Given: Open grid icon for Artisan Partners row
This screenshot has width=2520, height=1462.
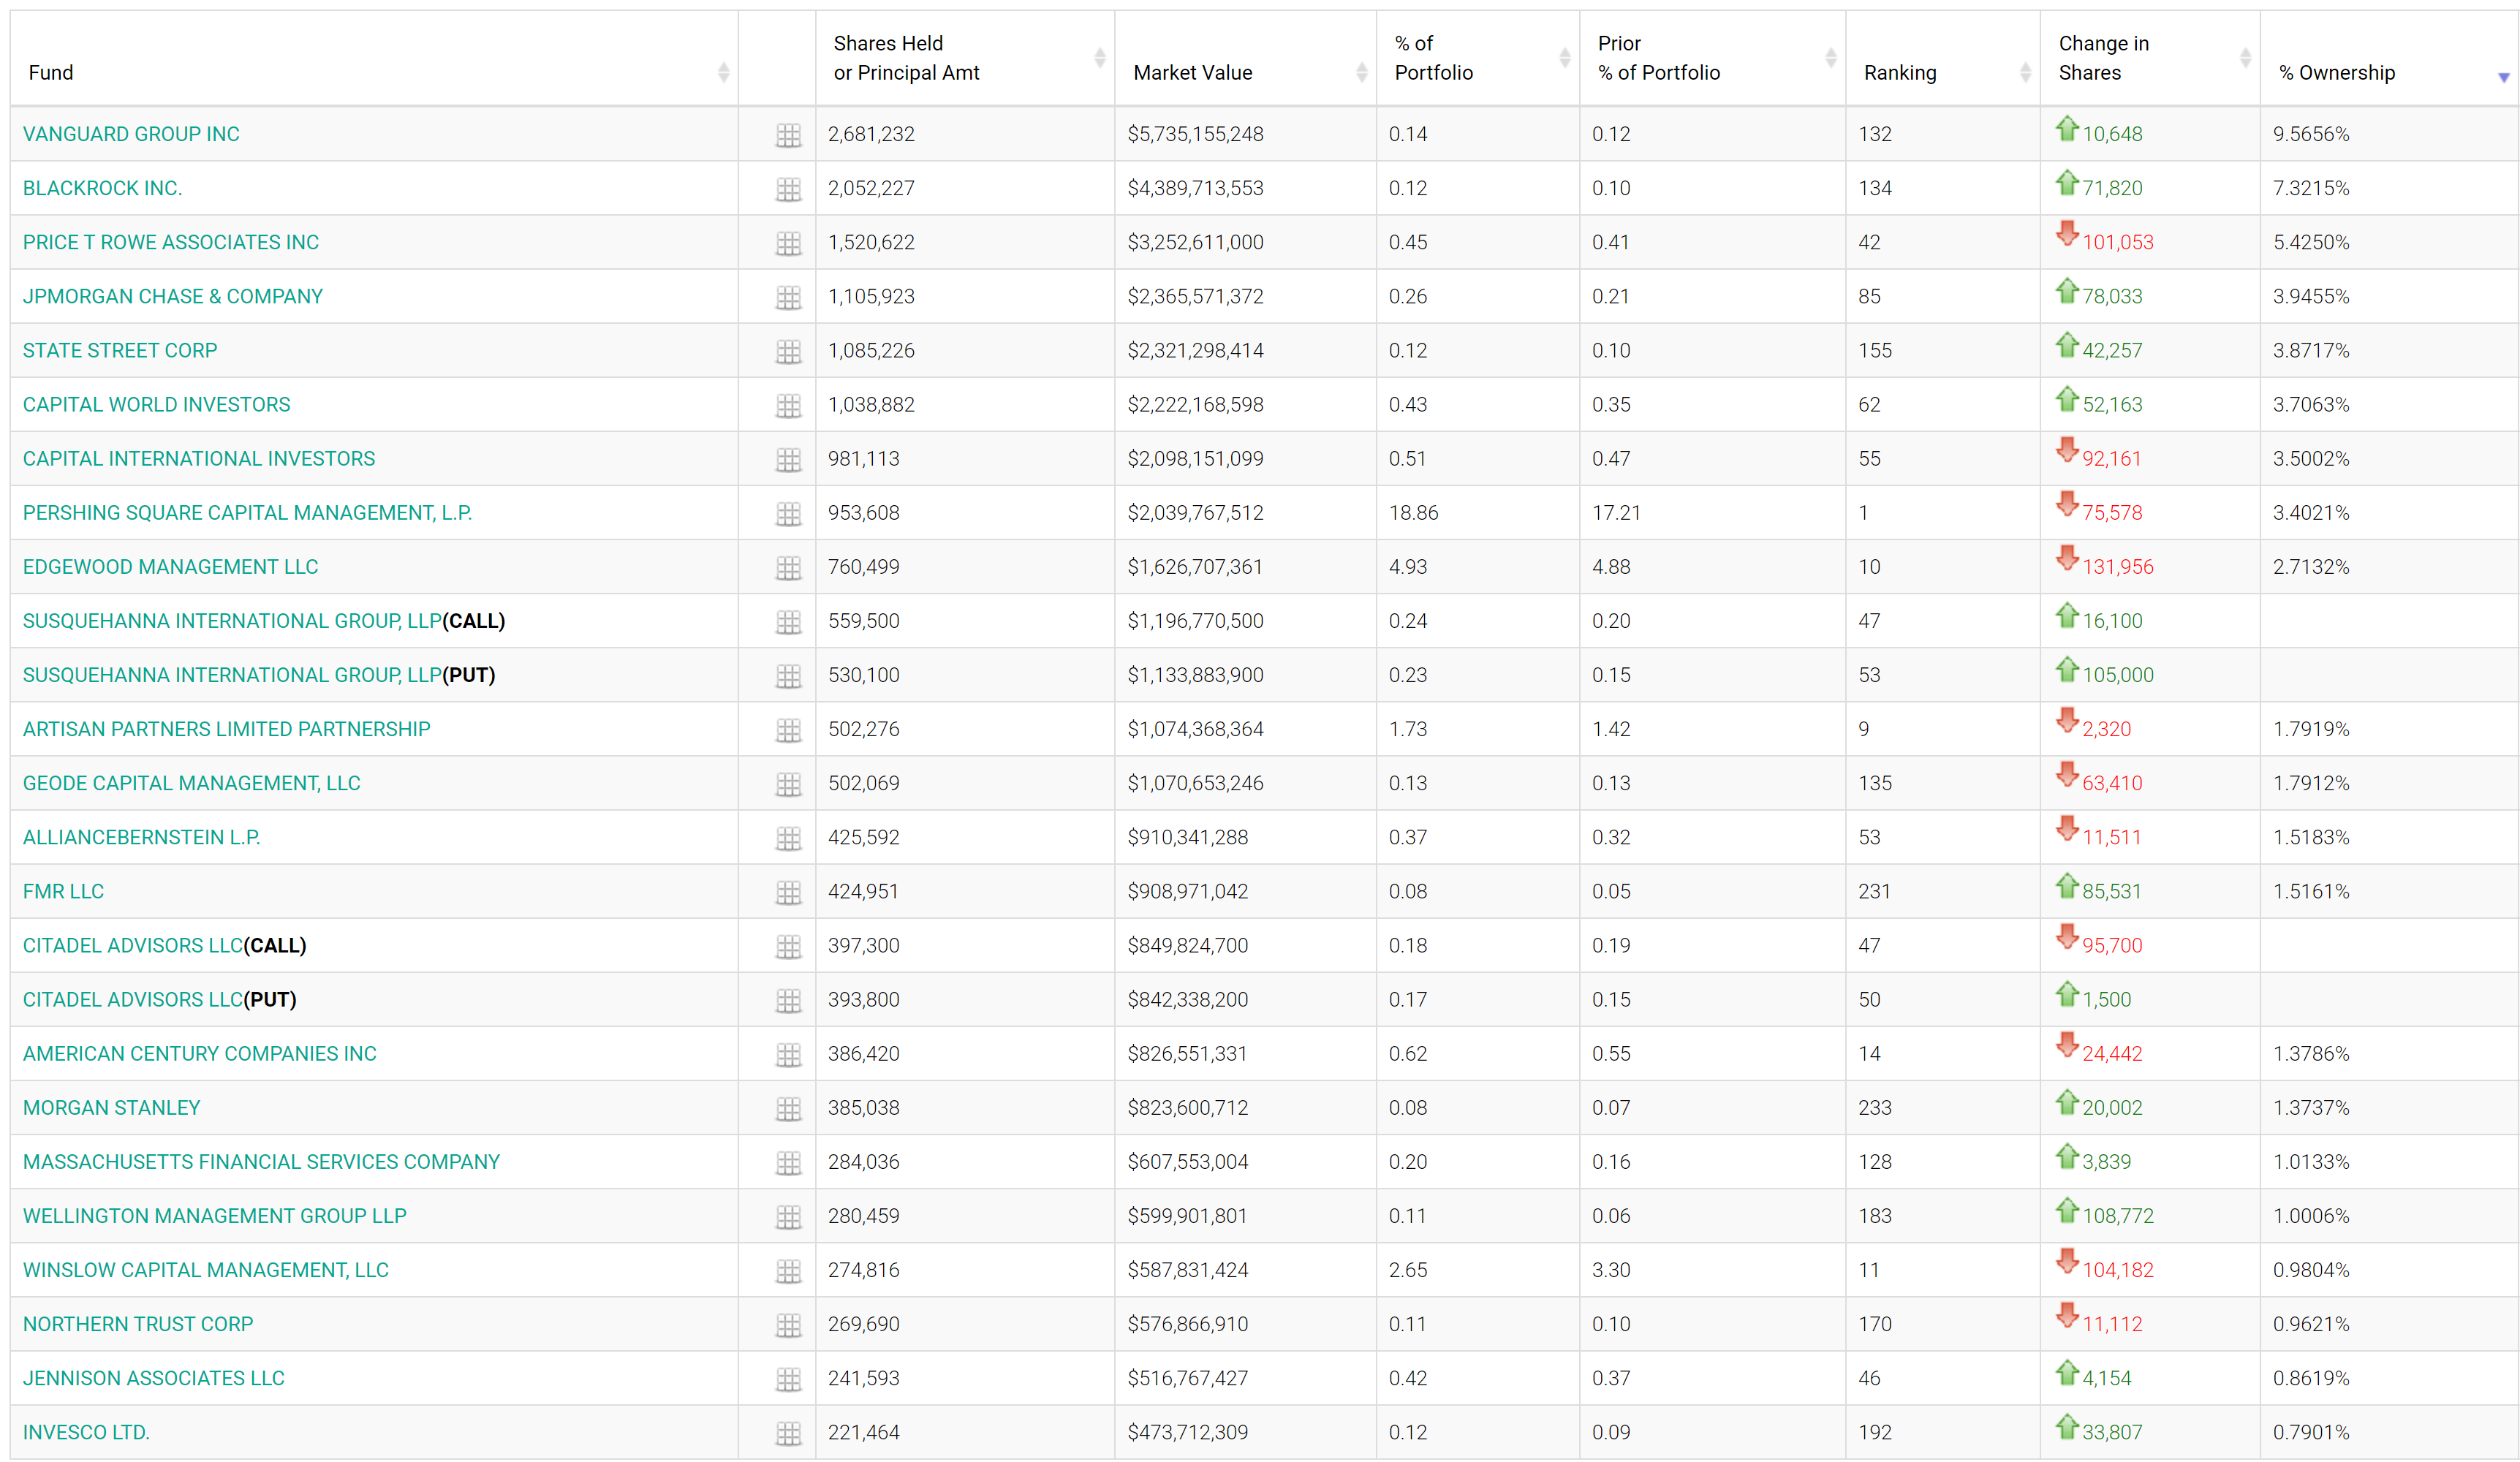Looking at the screenshot, I should (788, 730).
